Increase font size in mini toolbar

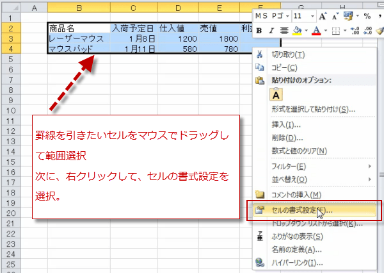[323, 17]
